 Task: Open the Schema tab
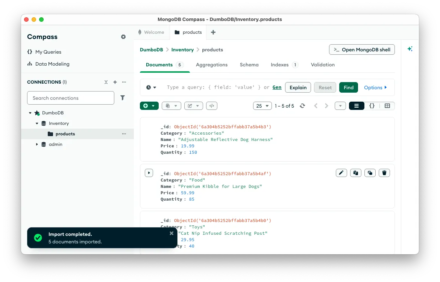(249, 65)
